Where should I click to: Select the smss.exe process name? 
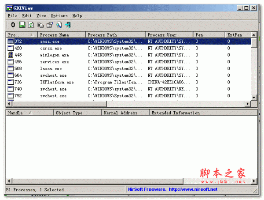(x=50, y=42)
